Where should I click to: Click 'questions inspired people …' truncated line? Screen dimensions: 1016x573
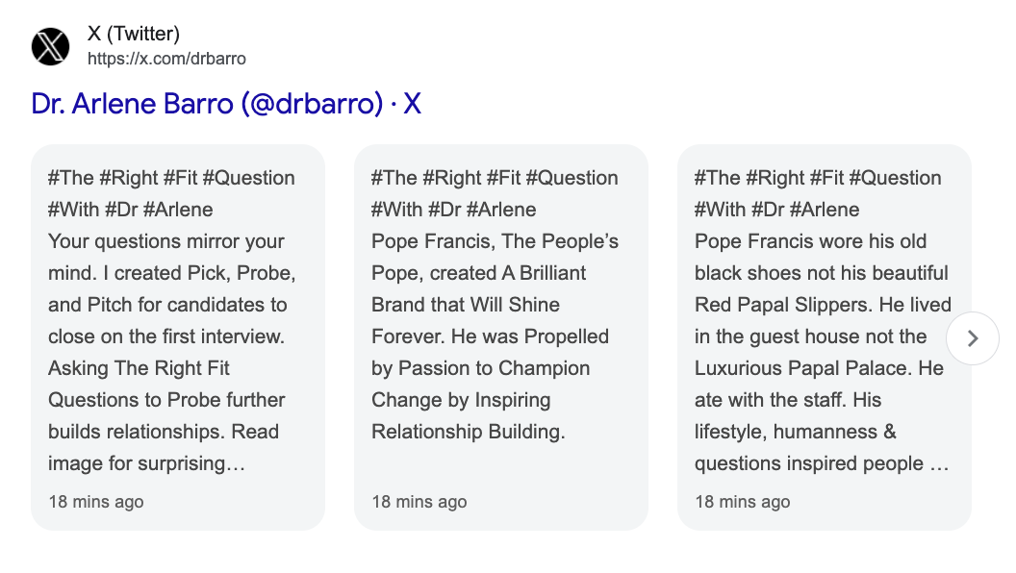click(822, 463)
